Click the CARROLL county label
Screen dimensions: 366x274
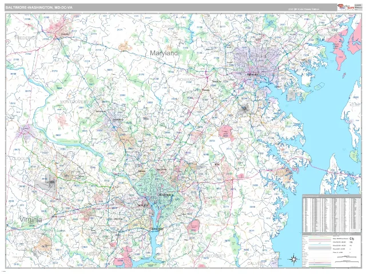click(x=171, y=26)
